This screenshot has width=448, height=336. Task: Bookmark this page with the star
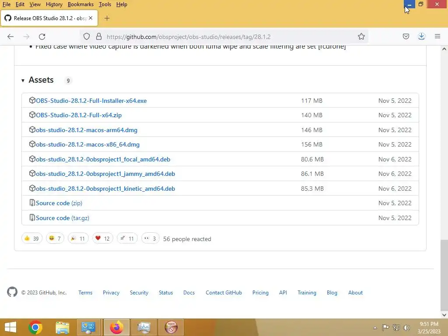361,37
